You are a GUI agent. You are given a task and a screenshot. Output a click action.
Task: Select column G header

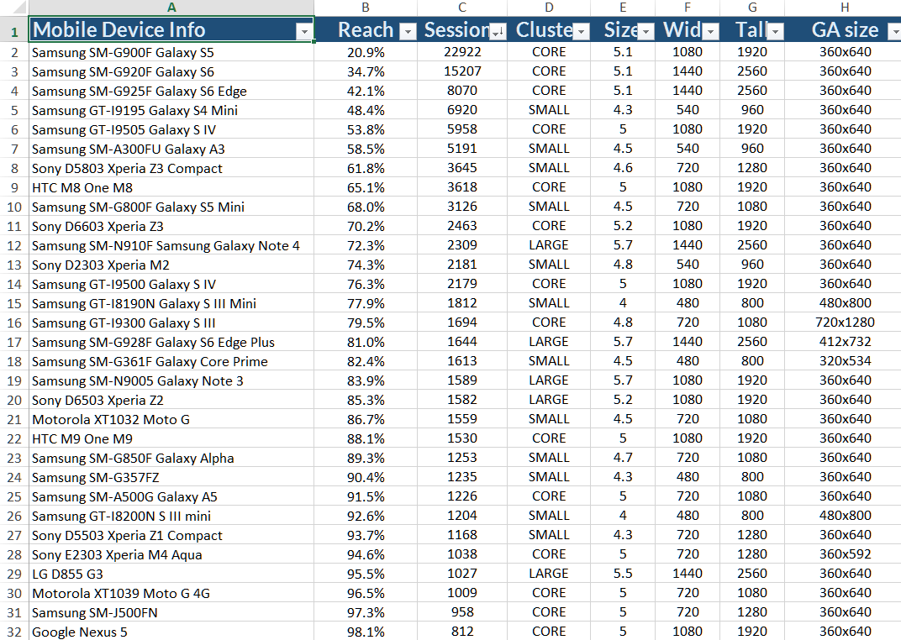[752, 8]
